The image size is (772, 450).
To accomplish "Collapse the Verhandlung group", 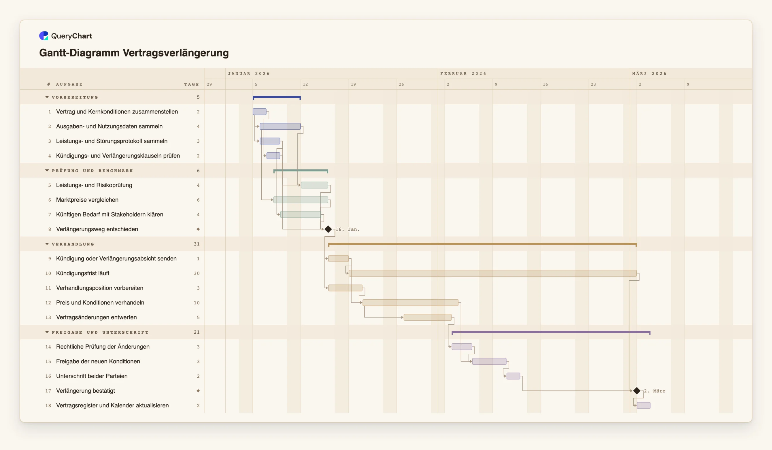I will point(47,244).
